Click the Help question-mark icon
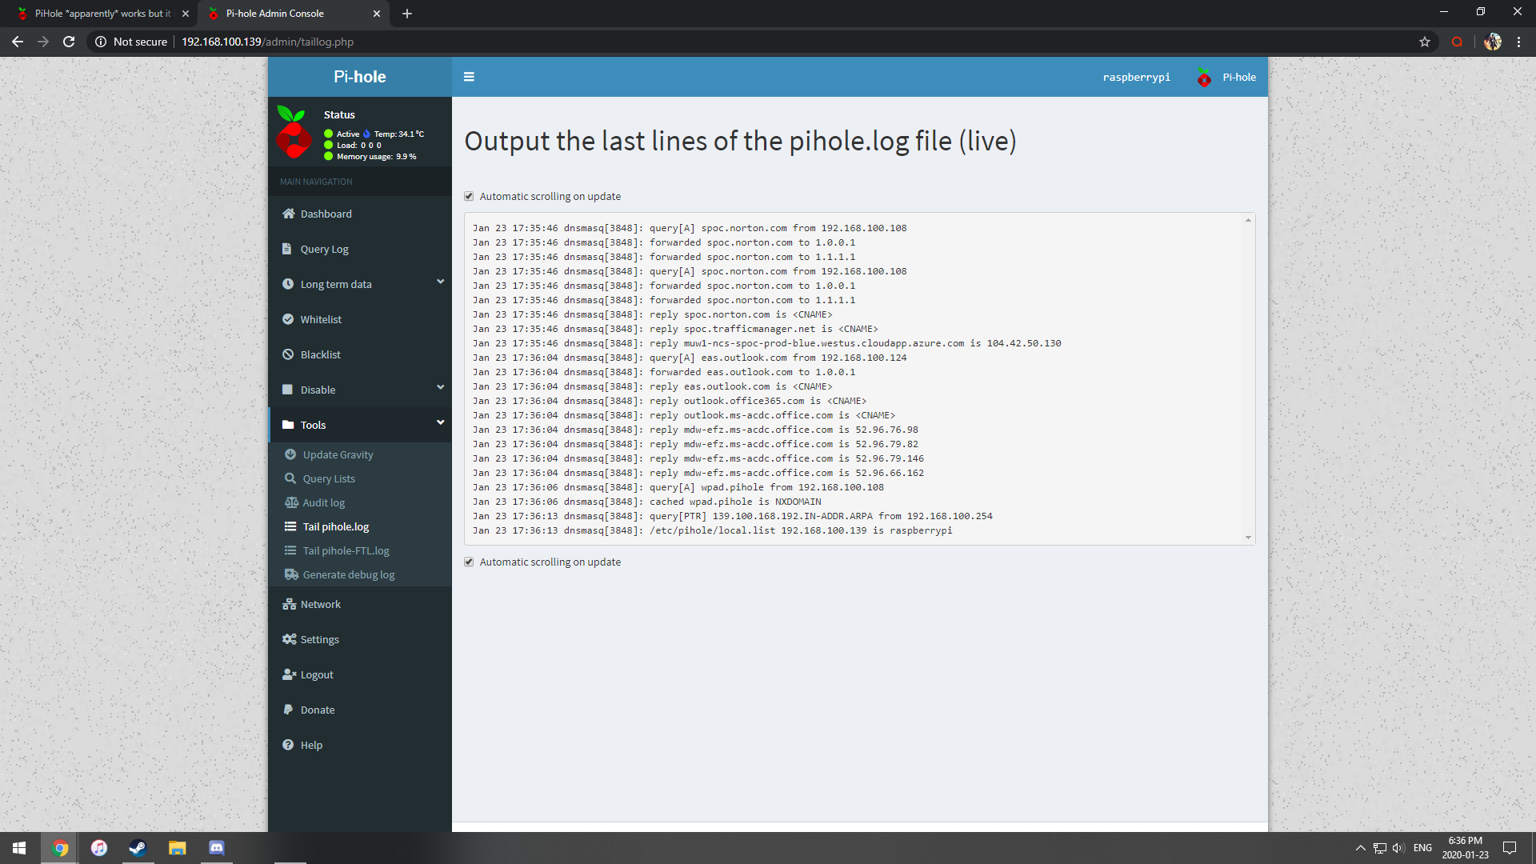Screen dimensions: 1536x864 coord(288,745)
